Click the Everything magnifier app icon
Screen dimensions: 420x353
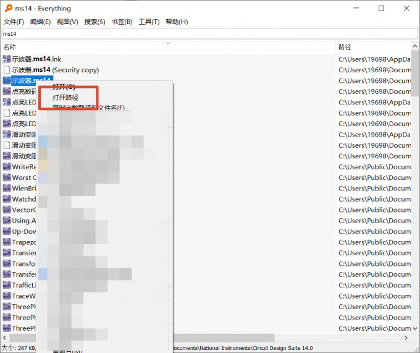pos(9,8)
